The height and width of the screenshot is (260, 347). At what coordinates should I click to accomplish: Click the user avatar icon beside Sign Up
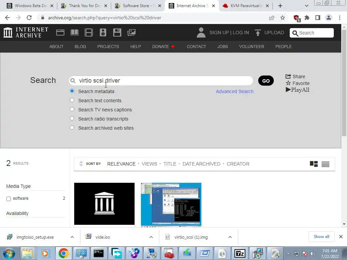pyautogui.click(x=201, y=32)
